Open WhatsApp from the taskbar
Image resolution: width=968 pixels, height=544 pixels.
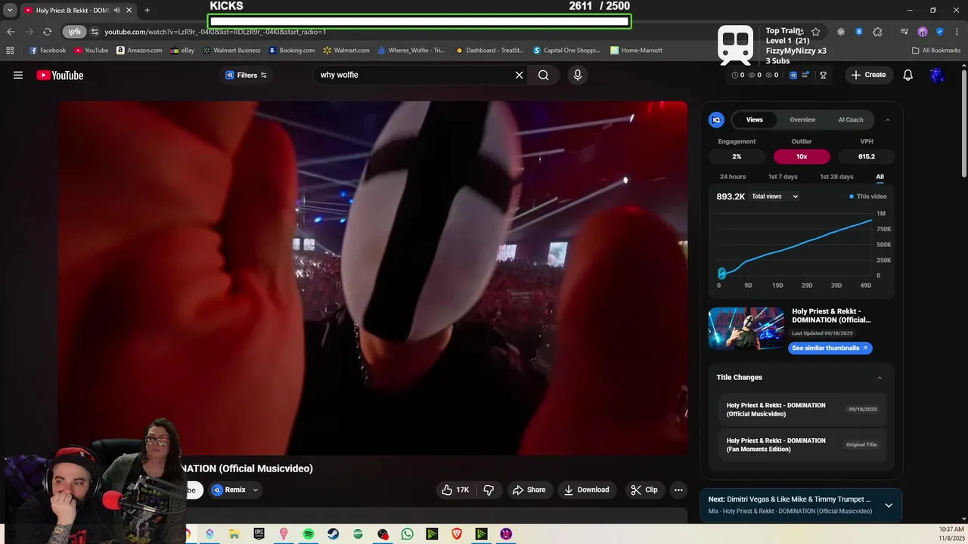tap(408, 534)
